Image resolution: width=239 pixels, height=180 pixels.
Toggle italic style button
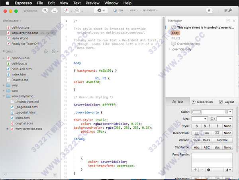[x=217, y=126]
